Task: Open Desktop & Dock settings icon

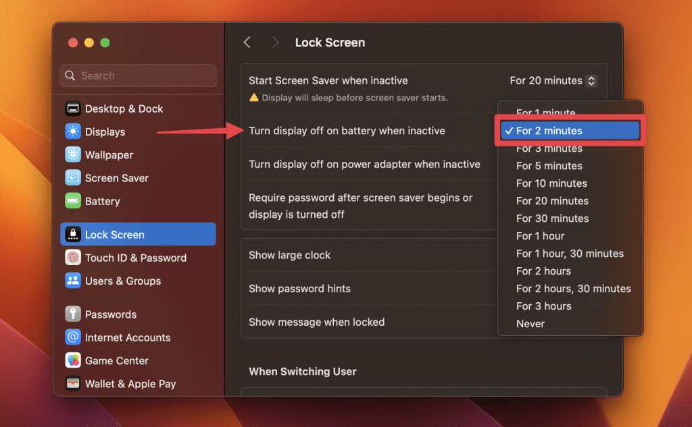Action: (73, 109)
